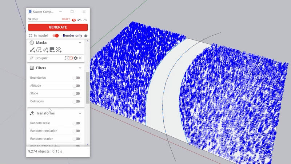Toggle the Skatter preview eye icon
The width and height of the screenshot is (291, 164).
click(74, 20)
